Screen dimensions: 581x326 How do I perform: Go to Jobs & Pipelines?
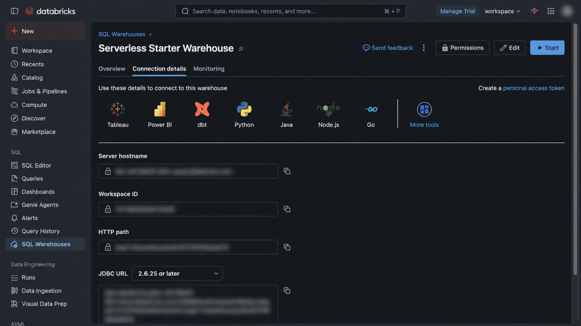(x=45, y=91)
